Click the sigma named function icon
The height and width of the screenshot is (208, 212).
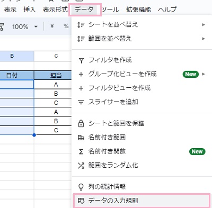pos(81,151)
